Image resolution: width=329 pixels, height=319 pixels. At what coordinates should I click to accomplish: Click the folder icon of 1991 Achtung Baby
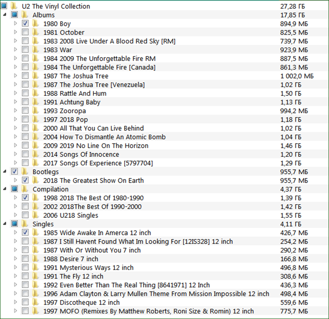point(35,102)
